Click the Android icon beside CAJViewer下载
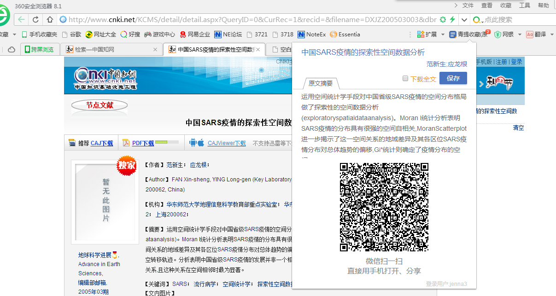The image size is (556, 296). coord(193,143)
